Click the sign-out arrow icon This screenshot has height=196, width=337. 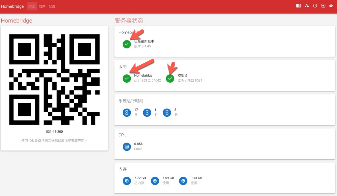323,6
